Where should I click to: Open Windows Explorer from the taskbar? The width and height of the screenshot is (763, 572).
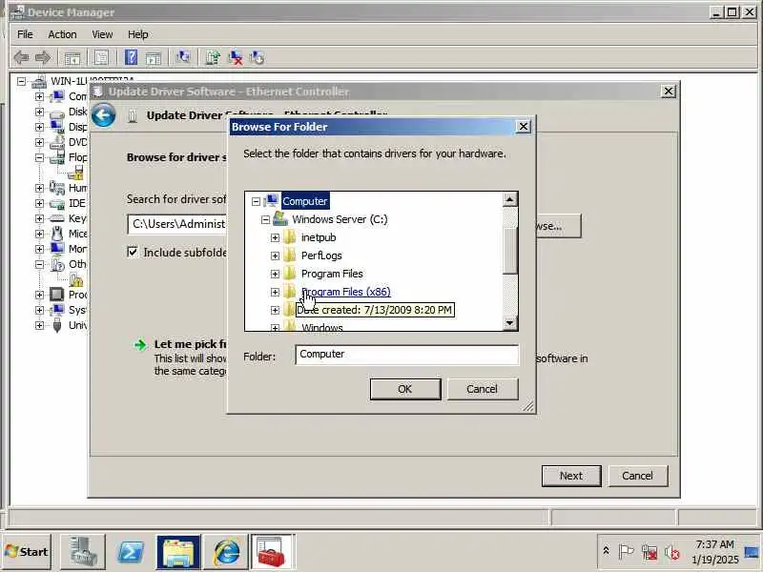(178, 552)
